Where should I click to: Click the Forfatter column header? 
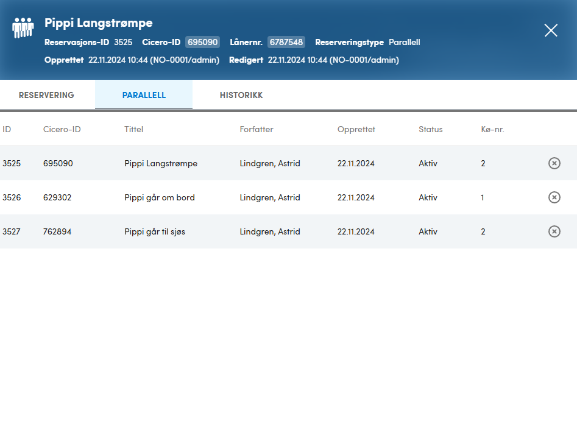257,130
